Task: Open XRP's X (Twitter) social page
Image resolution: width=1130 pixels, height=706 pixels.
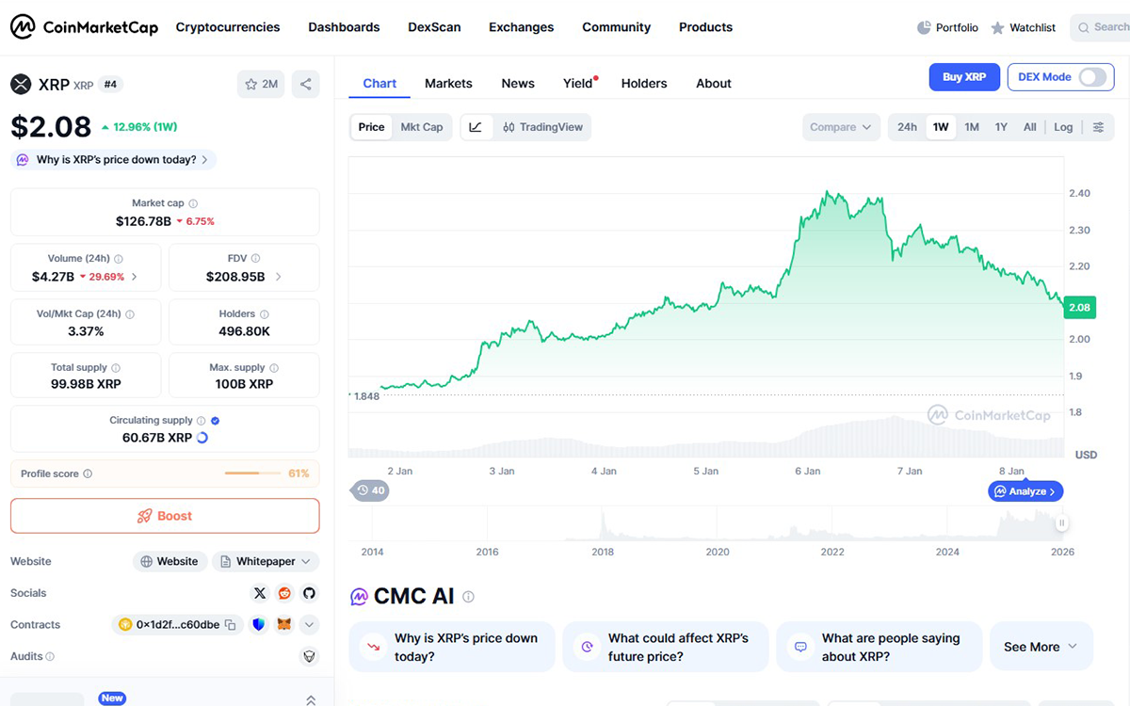Action: pyautogui.click(x=260, y=593)
